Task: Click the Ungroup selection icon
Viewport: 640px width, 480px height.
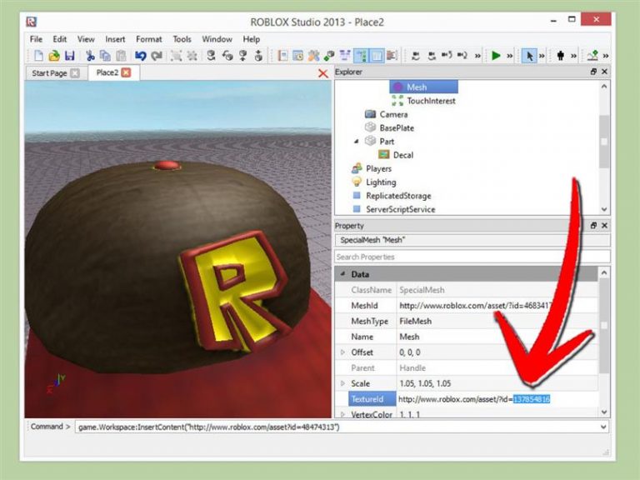Action: [192, 56]
